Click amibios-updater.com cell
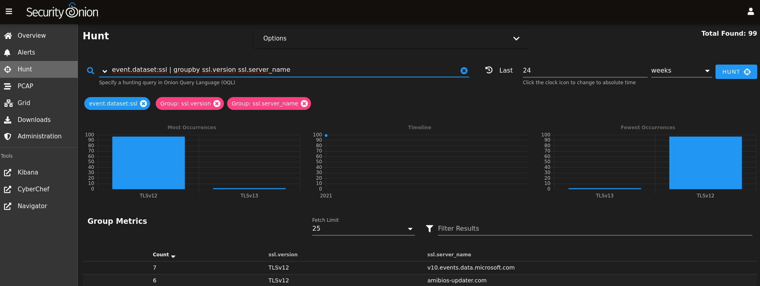 (x=457, y=280)
